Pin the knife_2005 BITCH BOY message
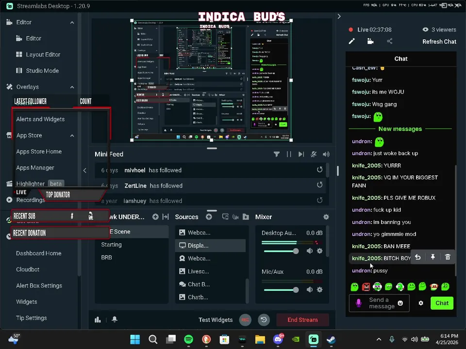466x349 pixels. (433, 257)
